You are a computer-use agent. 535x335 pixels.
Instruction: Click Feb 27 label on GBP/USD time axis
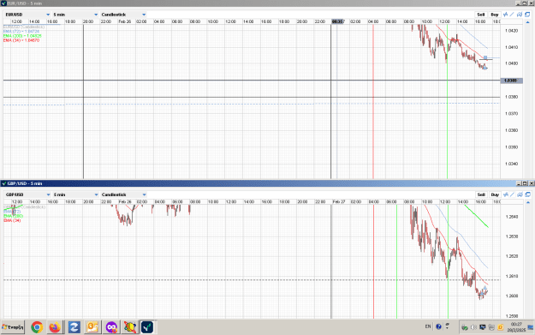(338, 202)
